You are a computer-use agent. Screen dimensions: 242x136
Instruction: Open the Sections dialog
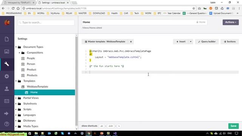pos(230,42)
